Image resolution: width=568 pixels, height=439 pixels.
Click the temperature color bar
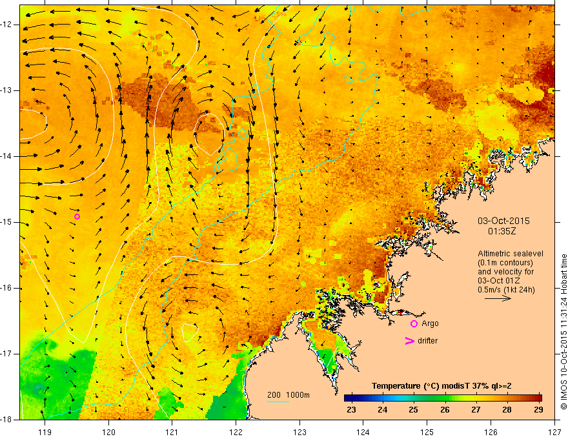click(x=443, y=398)
